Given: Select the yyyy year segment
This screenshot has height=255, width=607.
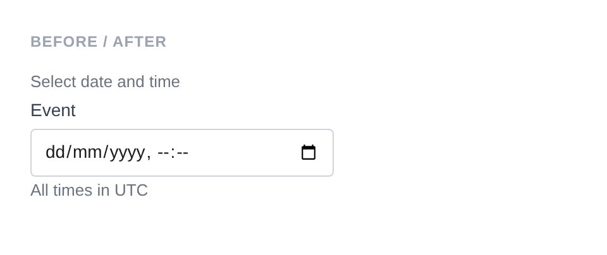Looking at the screenshot, I should [x=127, y=153].
